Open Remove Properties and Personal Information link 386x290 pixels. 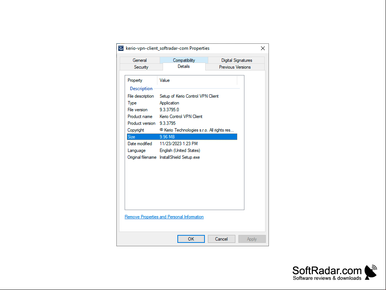pos(164,217)
